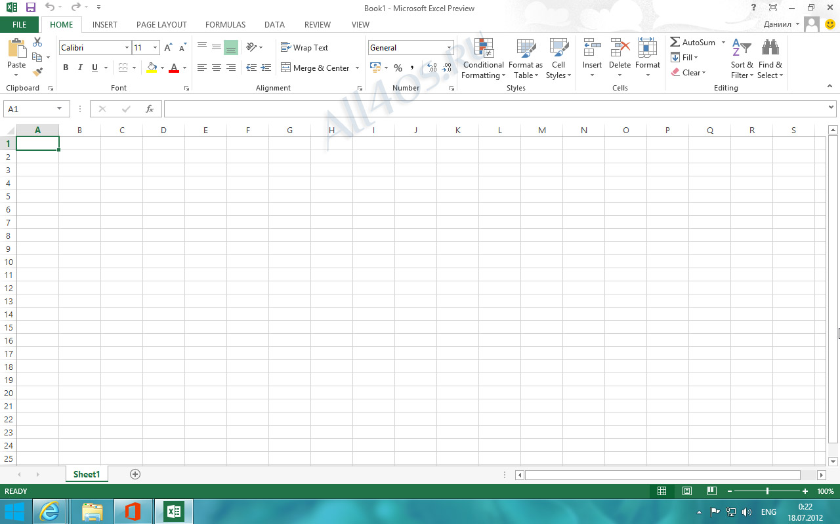The image size is (840, 524).
Task: Apply yellow Fill Color swatch
Action: click(152, 68)
